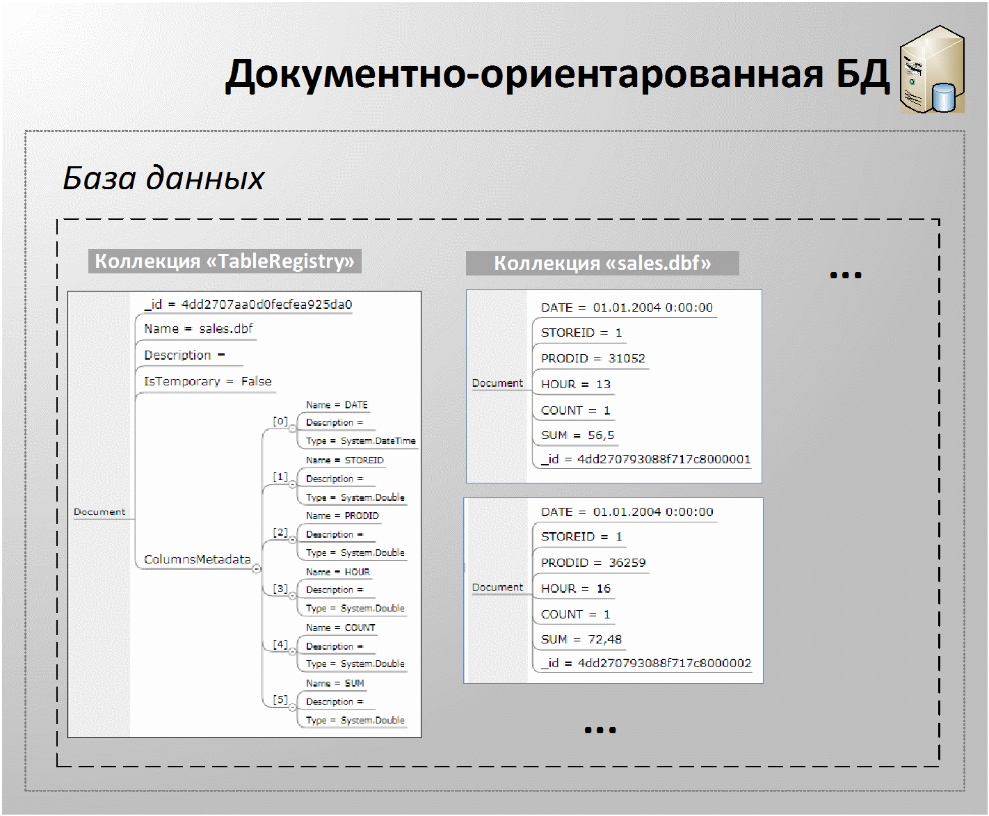Image resolution: width=989 pixels, height=816 pixels.
Task: Select the STOREID field in the PRODID 36259 document
Action: pyautogui.click(x=581, y=536)
